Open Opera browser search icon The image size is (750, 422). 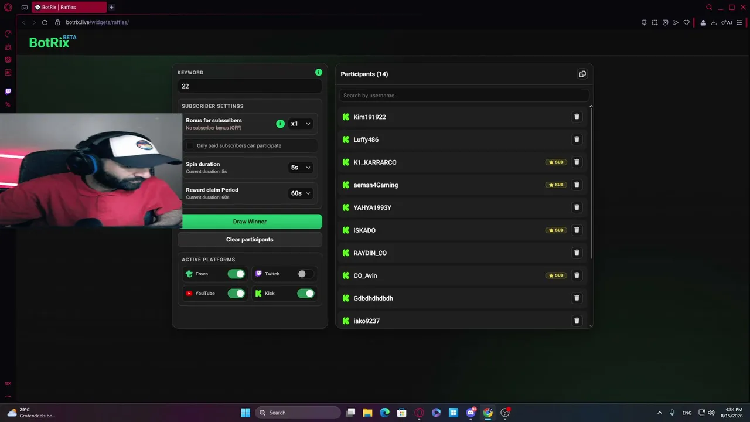click(x=709, y=8)
